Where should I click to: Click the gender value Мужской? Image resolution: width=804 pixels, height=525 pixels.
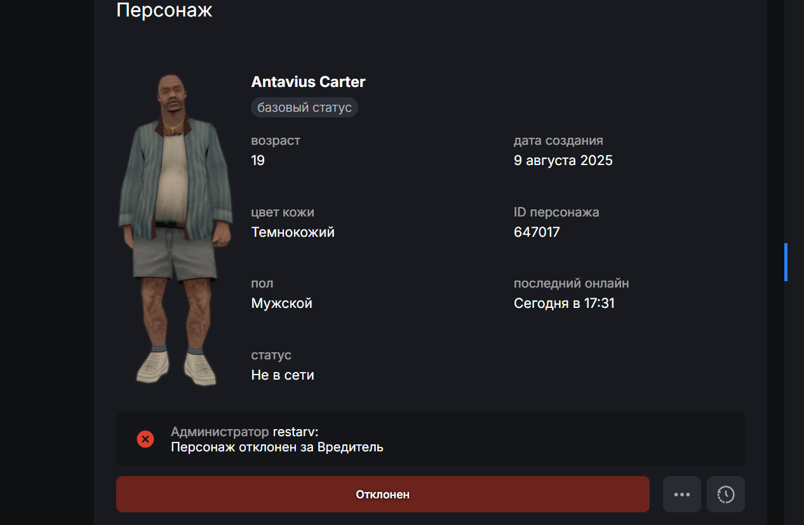tap(282, 303)
